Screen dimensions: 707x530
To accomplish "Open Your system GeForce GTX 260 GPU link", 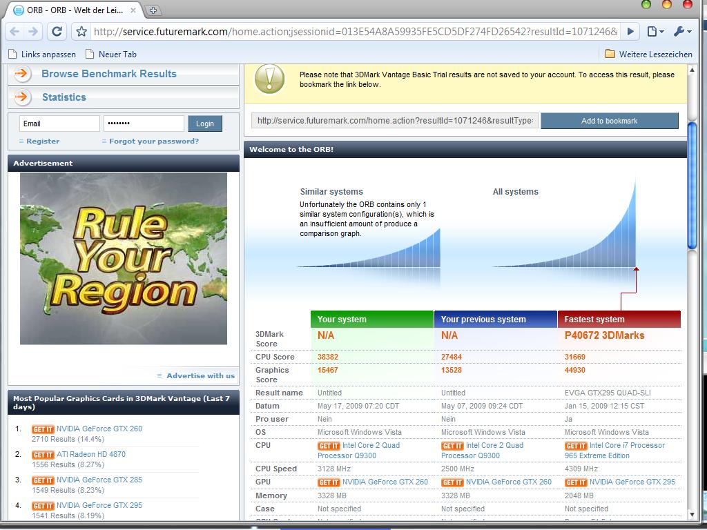I will click(x=385, y=482).
